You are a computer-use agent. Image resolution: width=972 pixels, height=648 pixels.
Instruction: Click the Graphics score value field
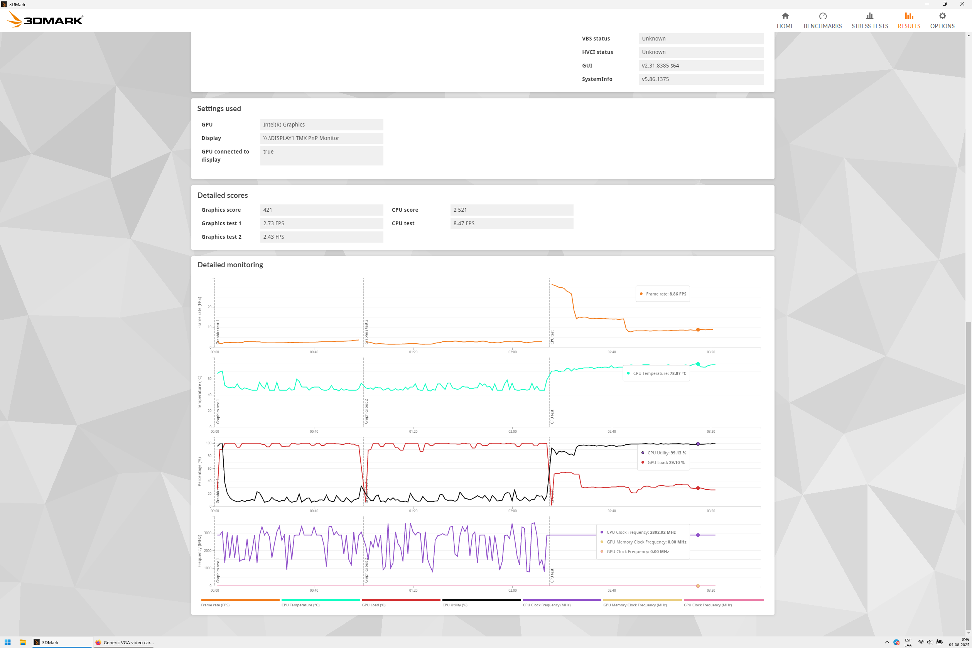pyautogui.click(x=322, y=210)
